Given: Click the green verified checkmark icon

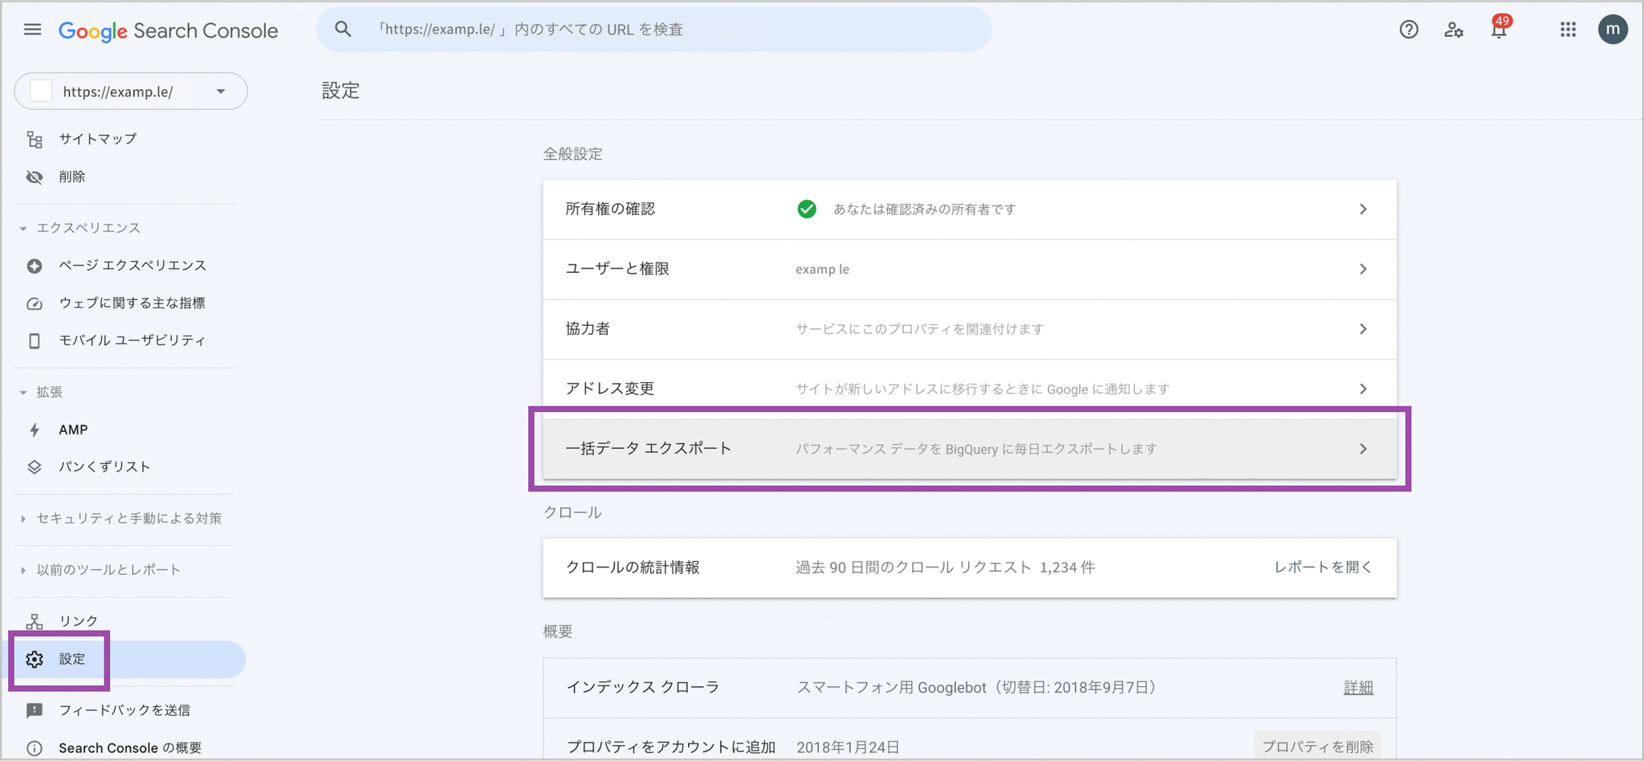Looking at the screenshot, I should [x=807, y=210].
